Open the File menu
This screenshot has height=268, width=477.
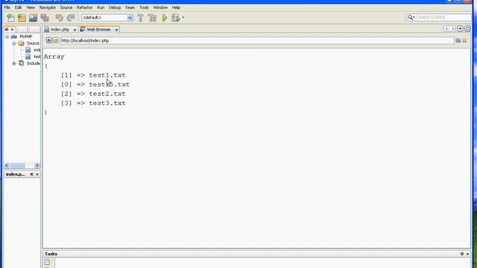tap(7, 7)
